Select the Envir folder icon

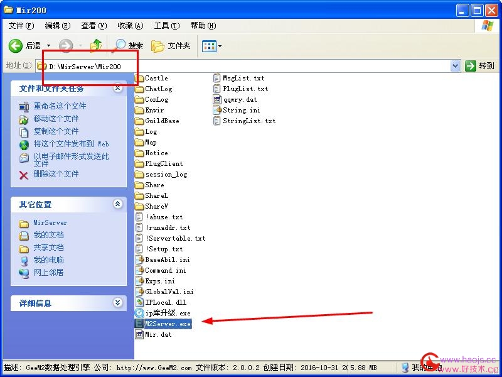[139, 111]
